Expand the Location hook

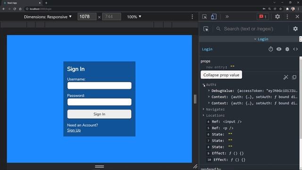point(203,115)
